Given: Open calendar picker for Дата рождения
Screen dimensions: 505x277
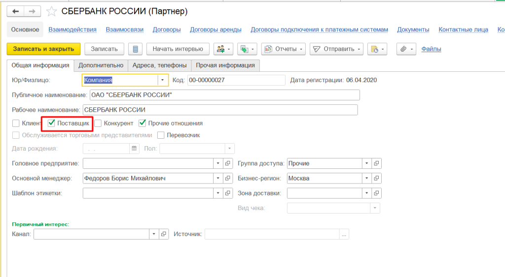Looking at the screenshot, I should point(134,149).
